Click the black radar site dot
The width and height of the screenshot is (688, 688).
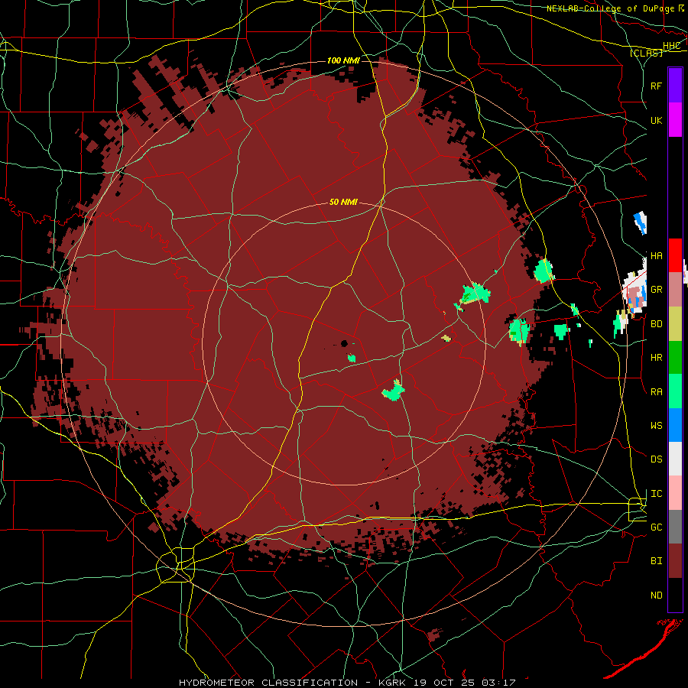(345, 343)
